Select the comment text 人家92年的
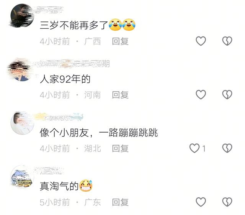Screen dimensions: 245x215 point(65,79)
